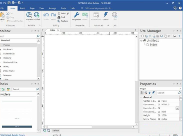This screenshot has height=136, width=184.
Task: Open Properties wrench tool in ribbon
Action: [77, 16]
